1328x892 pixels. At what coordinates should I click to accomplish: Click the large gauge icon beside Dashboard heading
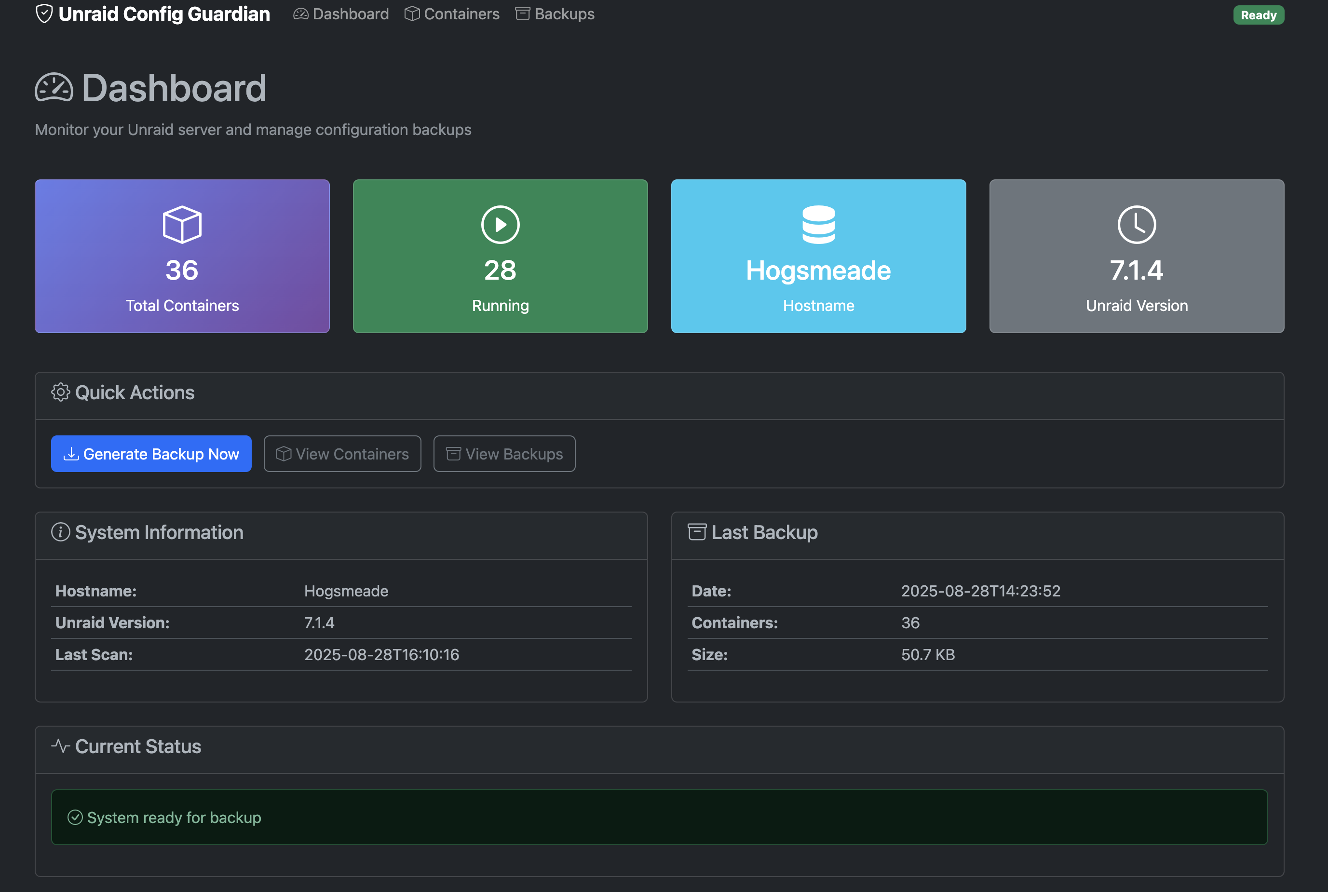pos(54,88)
